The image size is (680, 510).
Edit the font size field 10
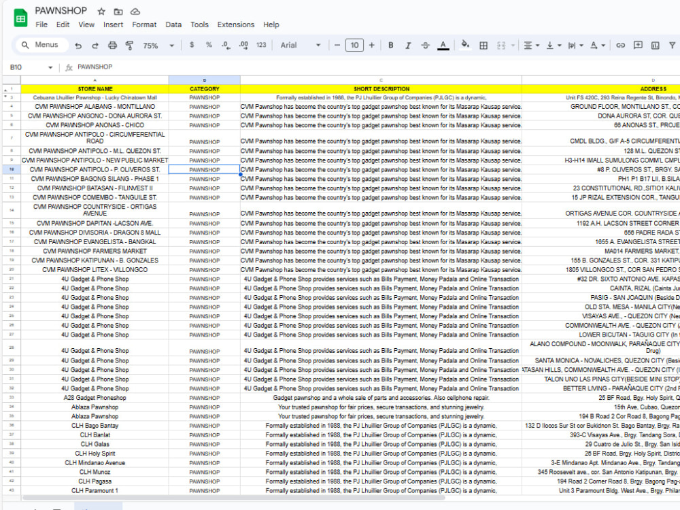[354, 45]
